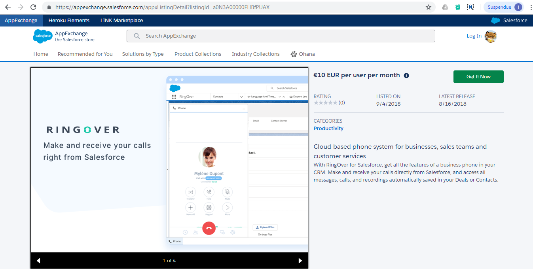Open the Astro avatar profile icon
The image size is (533, 269).
click(x=491, y=36)
